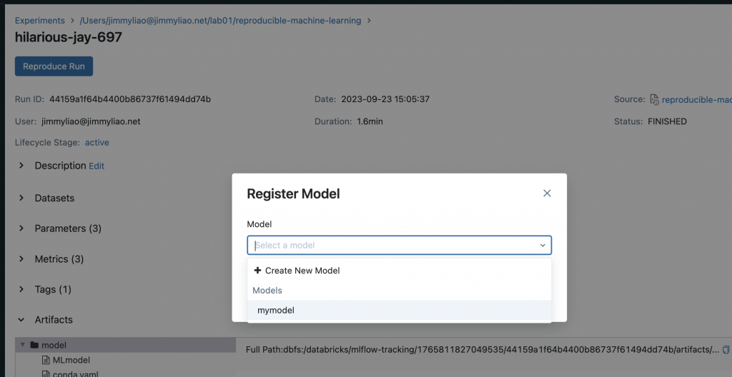Collapse the Artifacts section

point(21,320)
